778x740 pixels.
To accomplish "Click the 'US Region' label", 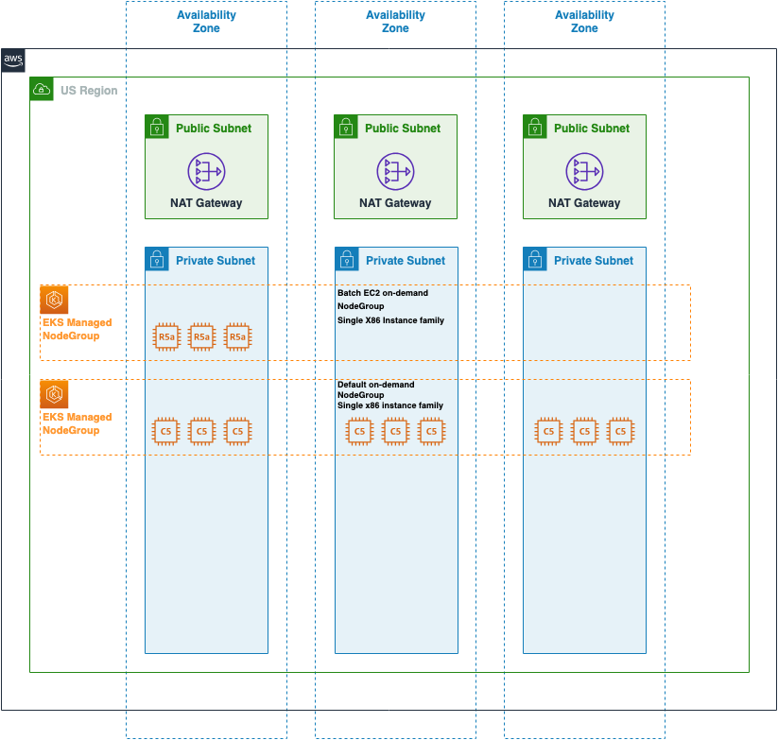I will [89, 91].
